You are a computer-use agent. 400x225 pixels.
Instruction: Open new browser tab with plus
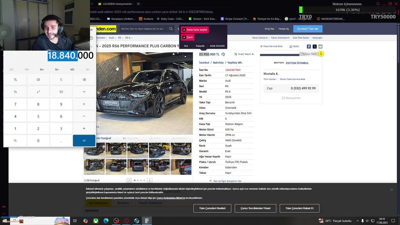click(138, 4)
